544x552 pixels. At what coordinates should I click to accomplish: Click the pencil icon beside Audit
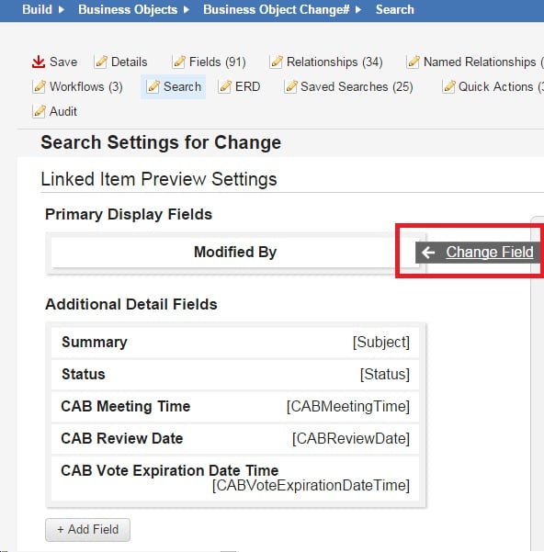coord(40,111)
